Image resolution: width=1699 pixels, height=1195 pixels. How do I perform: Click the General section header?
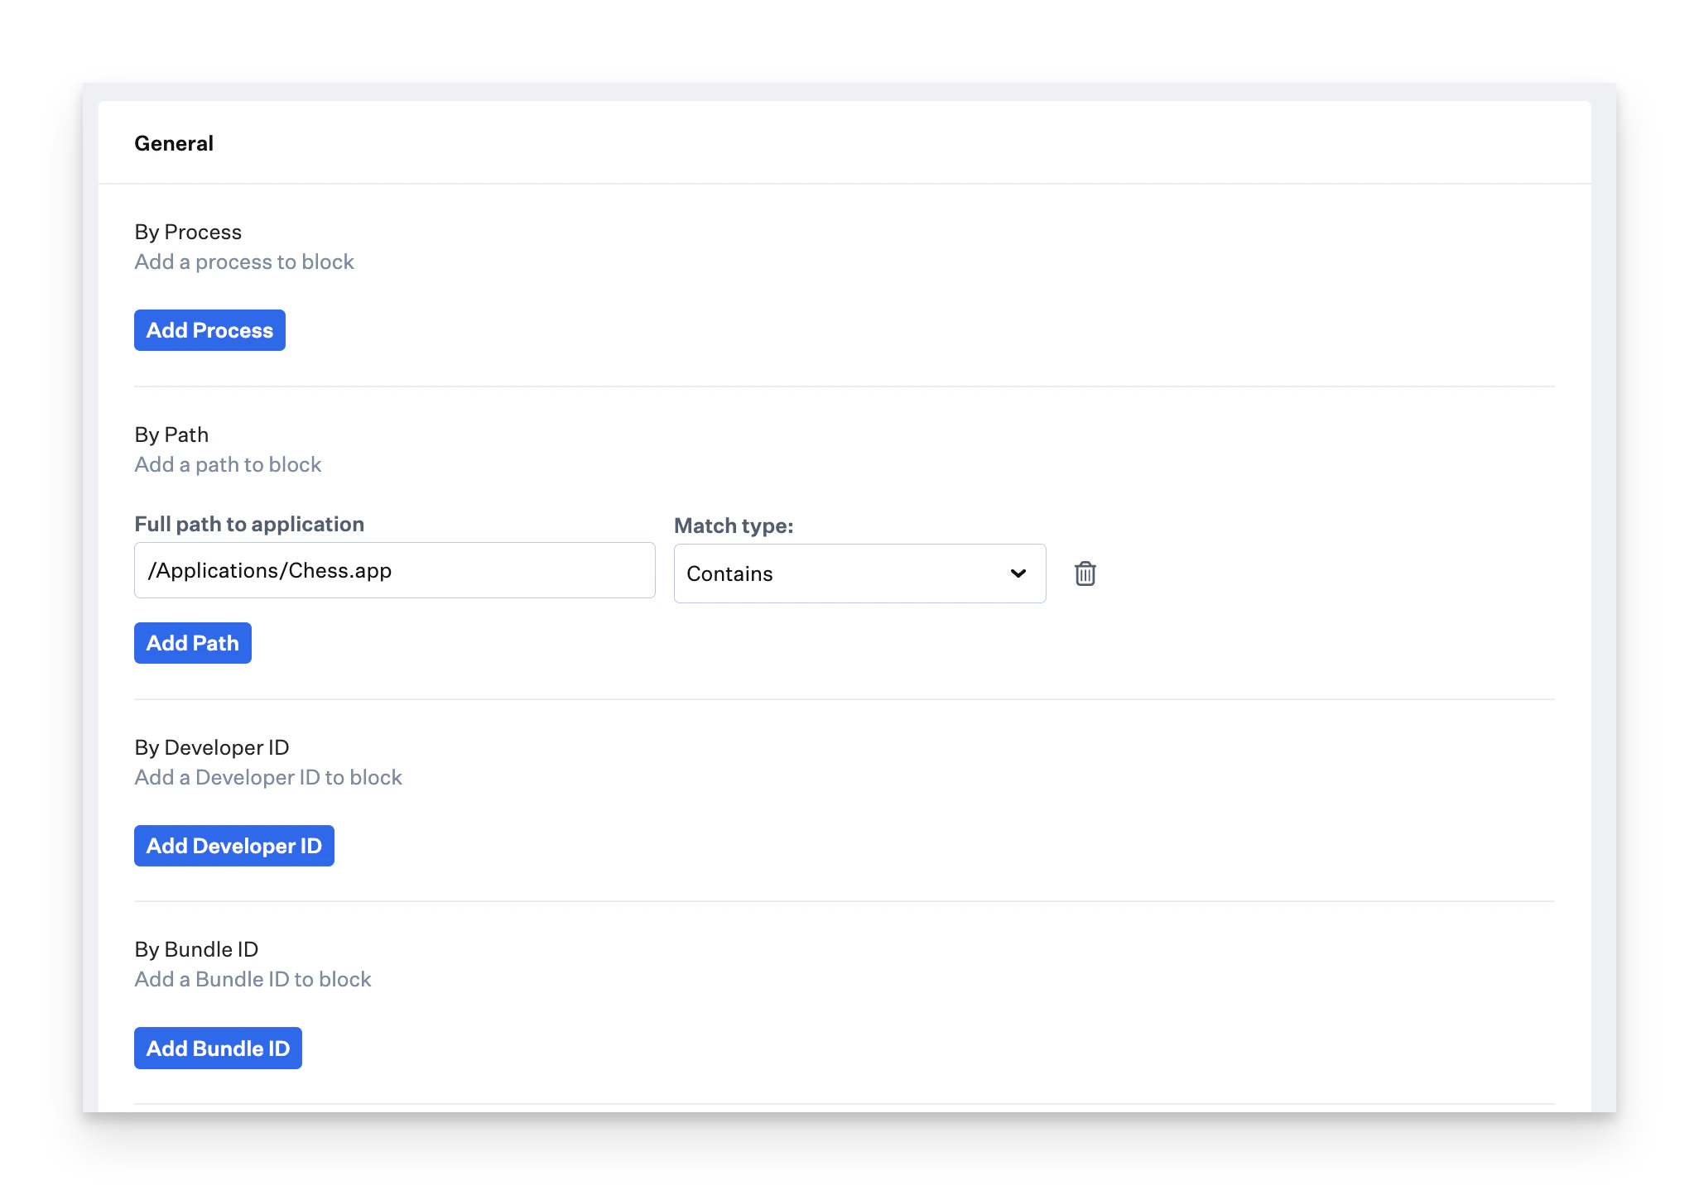[x=174, y=142]
